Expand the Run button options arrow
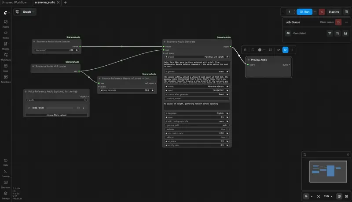This screenshot has width=352, height=202. [x=315, y=12]
